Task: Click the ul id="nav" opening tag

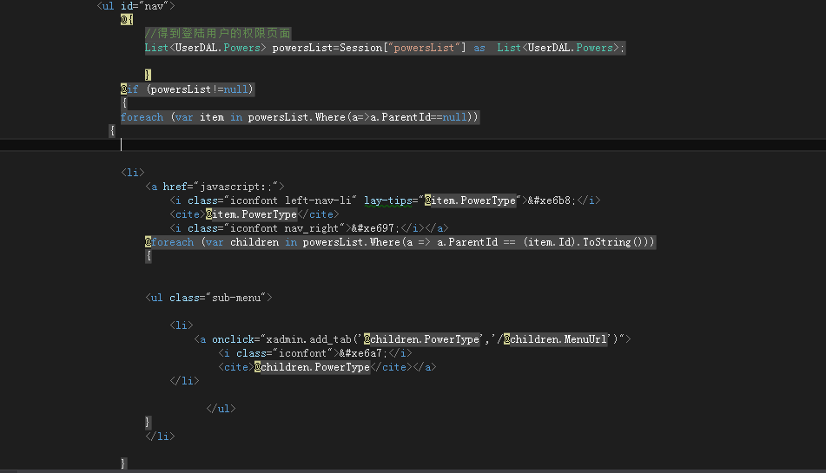Action: pos(135,6)
